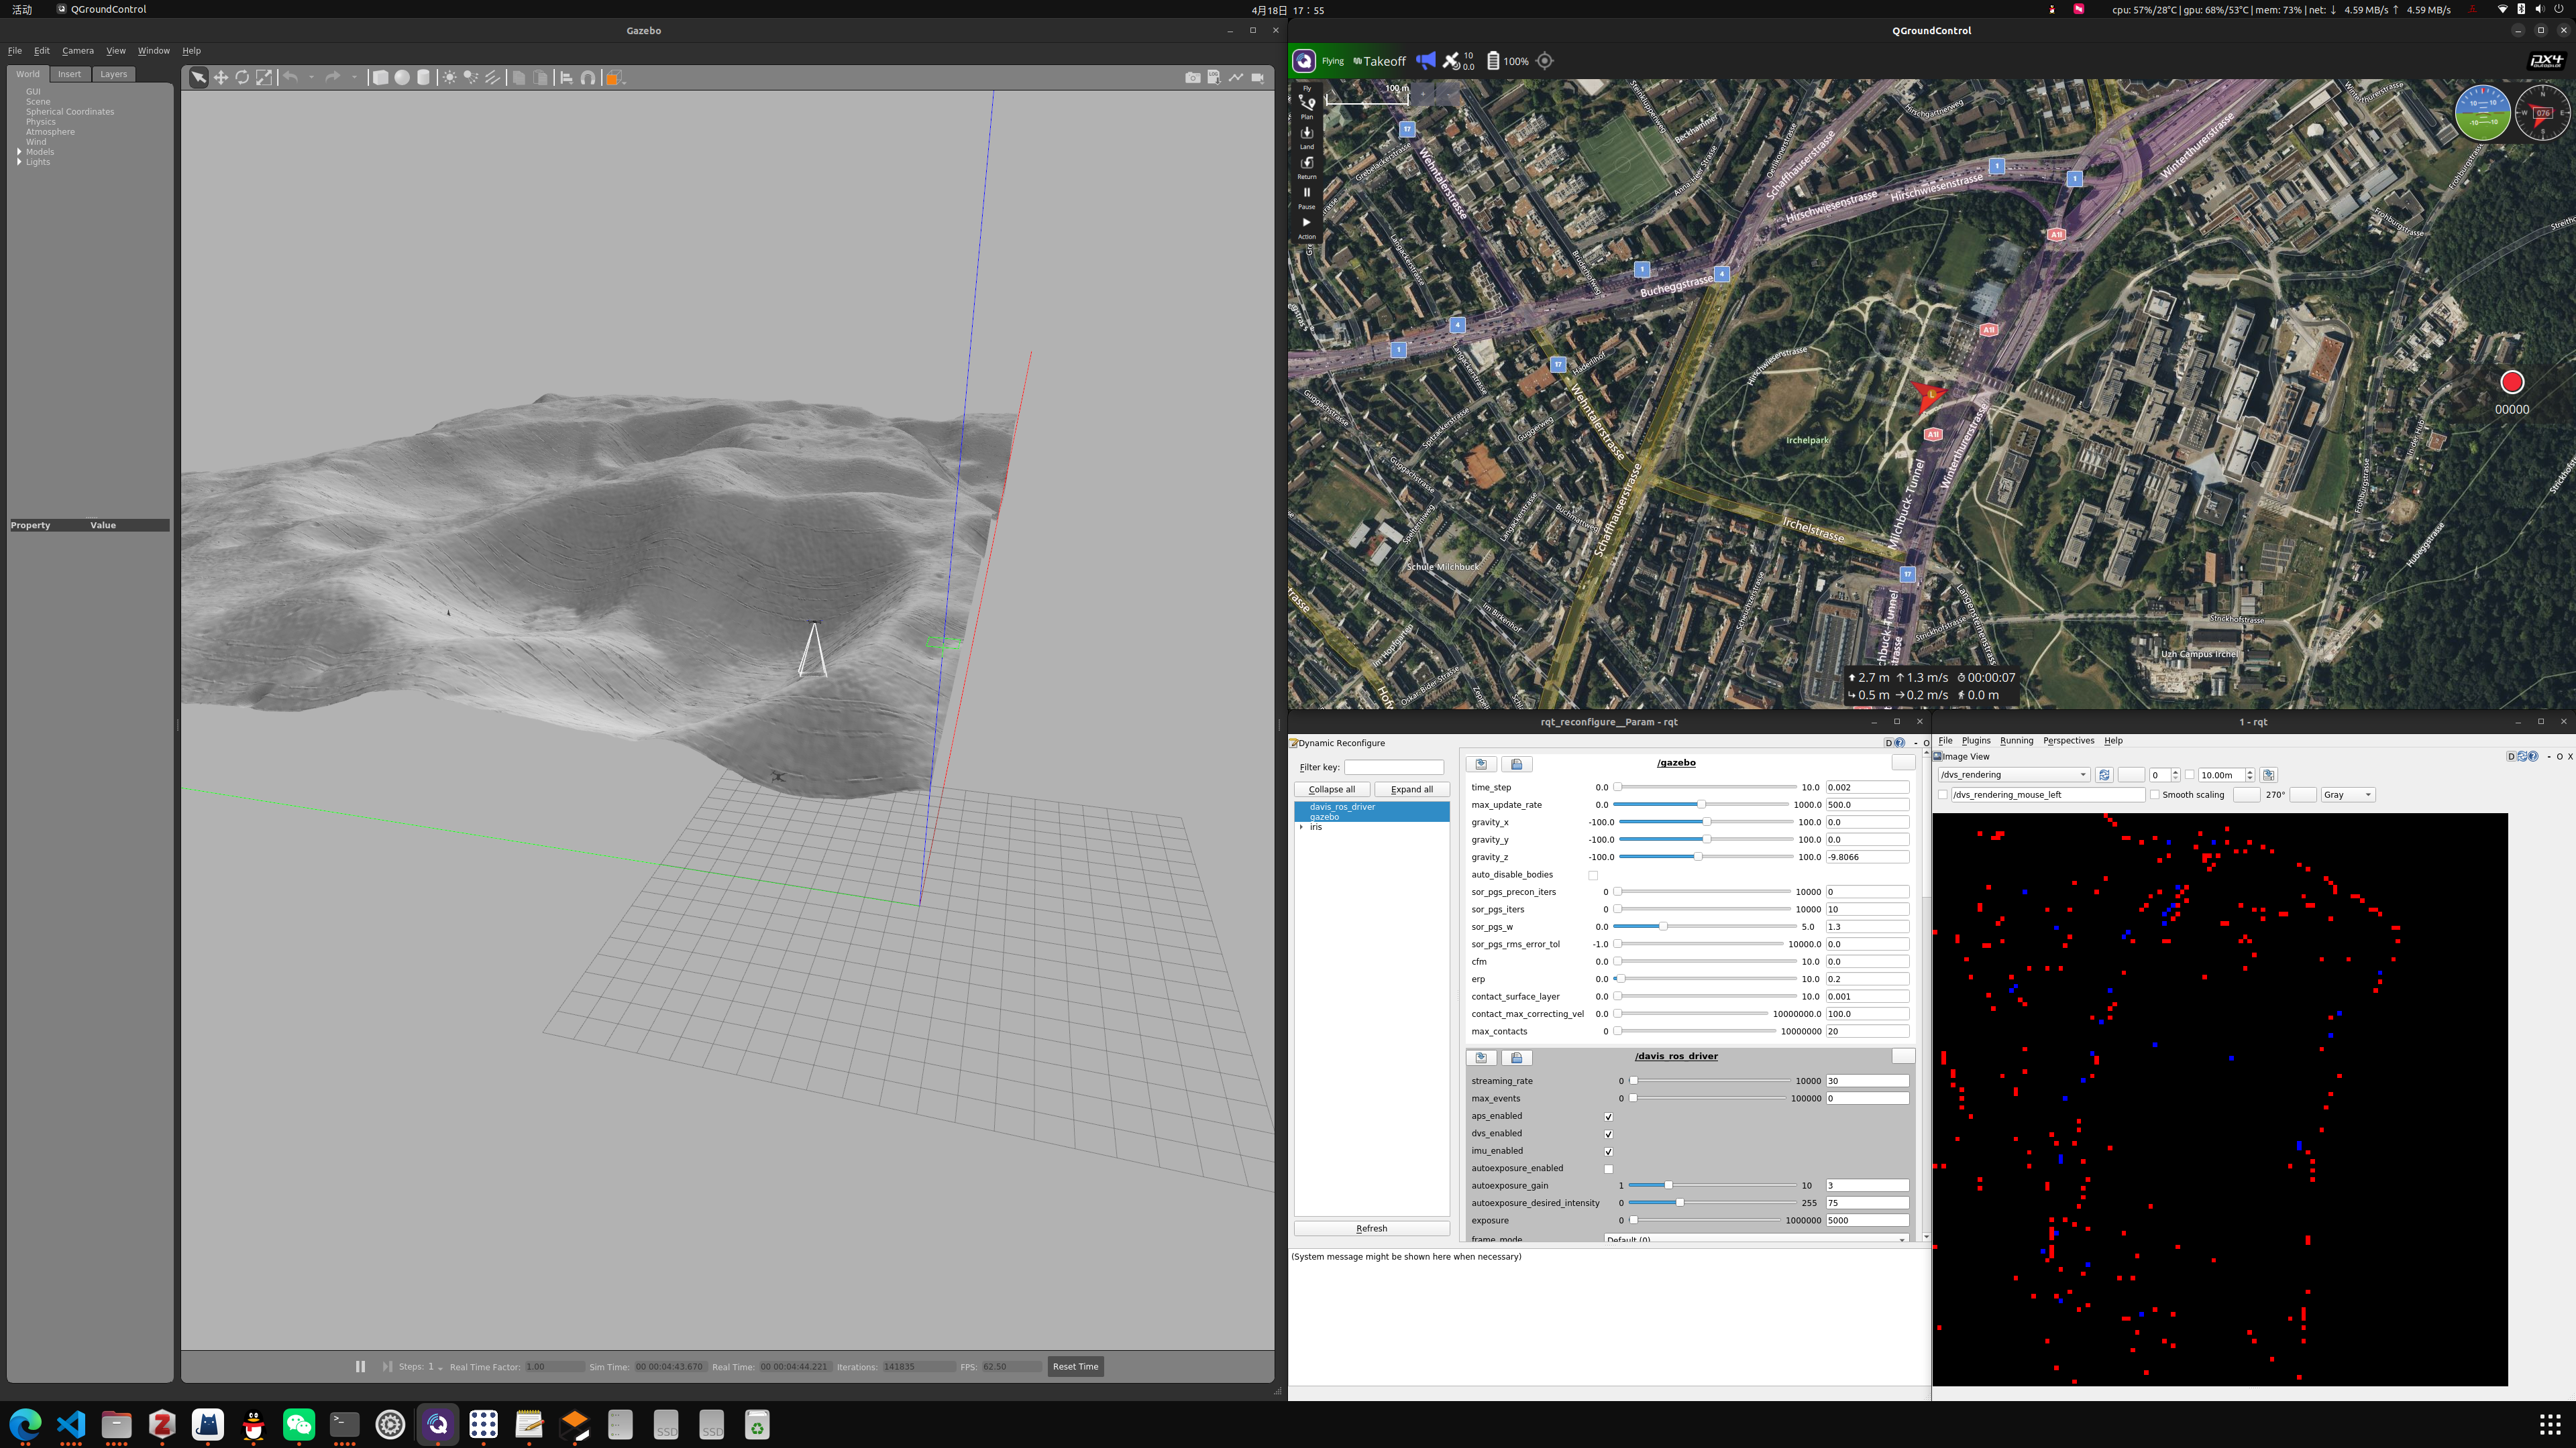Click the Reset Time button
This screenshot has width=2576, height=1448.
click(x=1075, y=1366)
